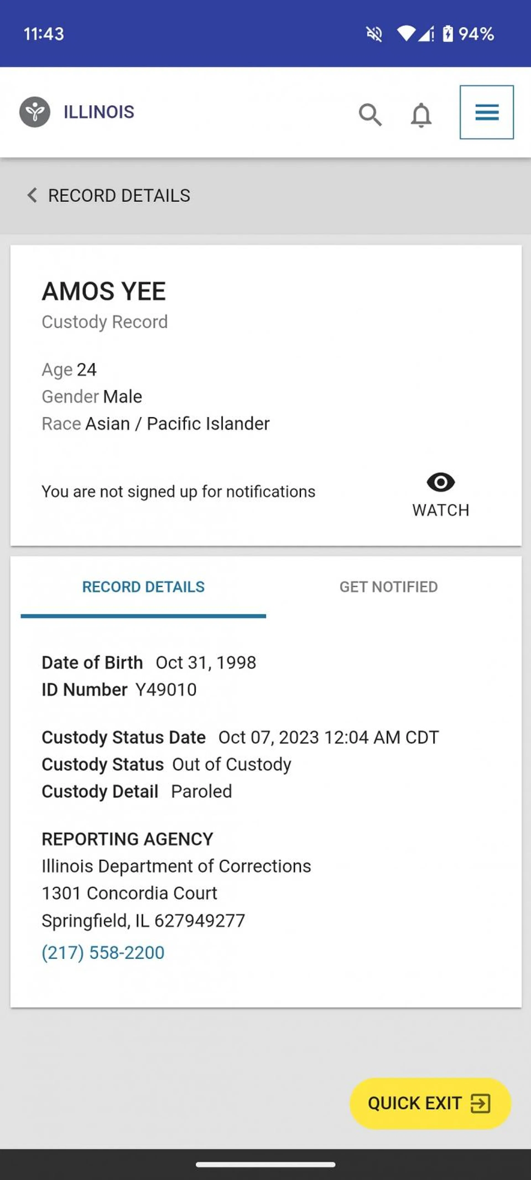
Task: Call the (217) 558-2200 phone link
Action: tap(103, 952)
